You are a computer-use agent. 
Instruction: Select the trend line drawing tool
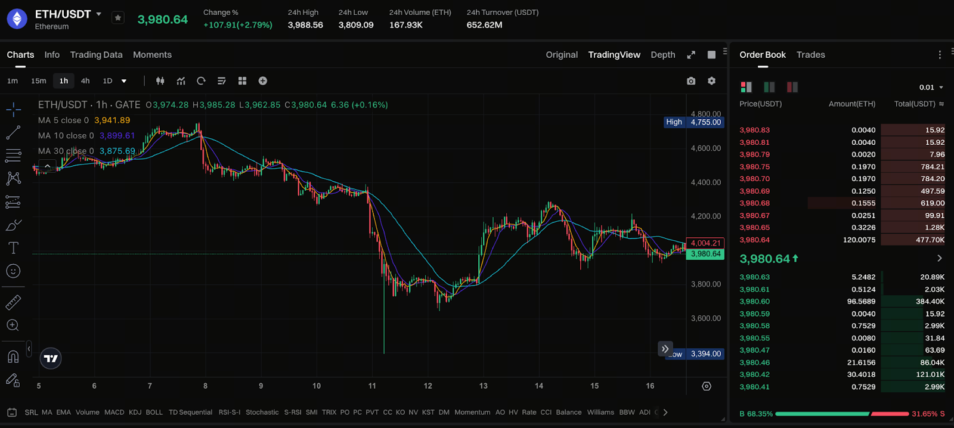(x=13, y=132)
